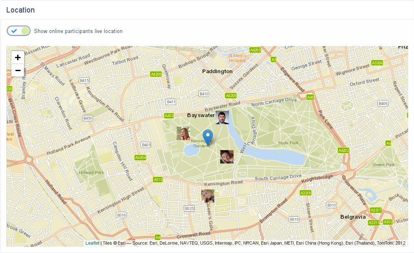Zoom out of the map

click(18, 71)
